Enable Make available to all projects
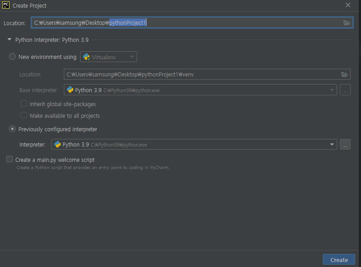The height and width of the screenshot is (267, 361). click(24, 115)
